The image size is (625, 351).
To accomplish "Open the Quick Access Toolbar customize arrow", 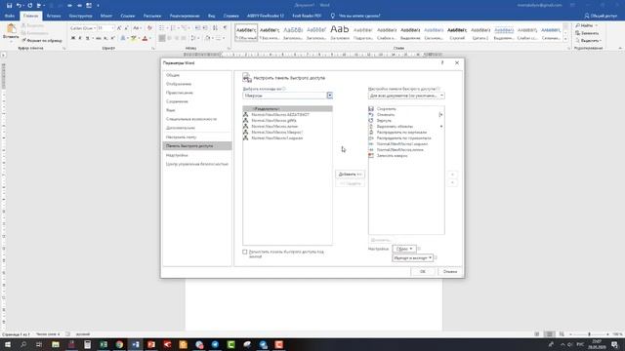I will [98, 6].
